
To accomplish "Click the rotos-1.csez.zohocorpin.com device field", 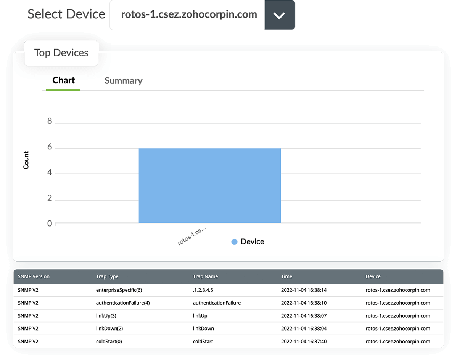I will (188, 15).
